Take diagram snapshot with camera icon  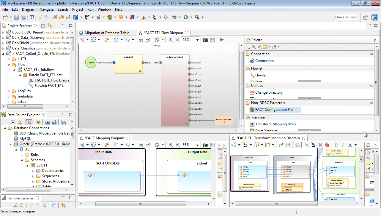206,40
